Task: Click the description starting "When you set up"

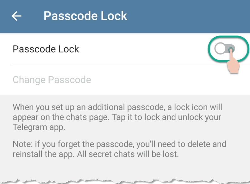Action: point(117,117)
